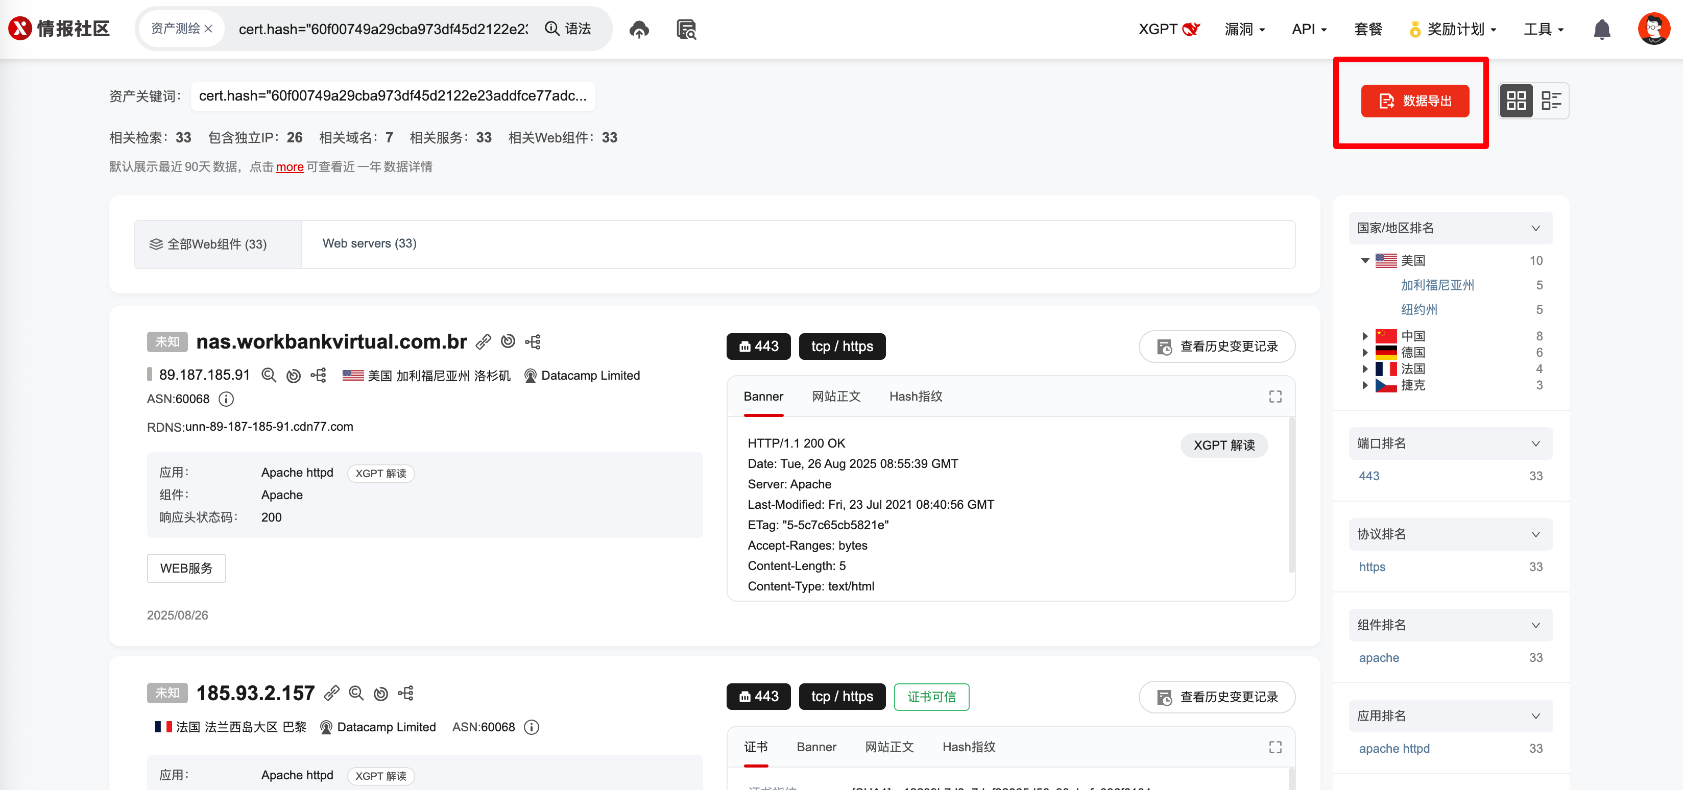
Task: Collapse the 美国 country tree node
Action: (1365, 261)
